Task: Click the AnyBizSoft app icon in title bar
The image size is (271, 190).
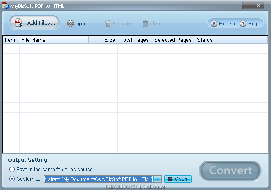Action: tap(5, 6)
